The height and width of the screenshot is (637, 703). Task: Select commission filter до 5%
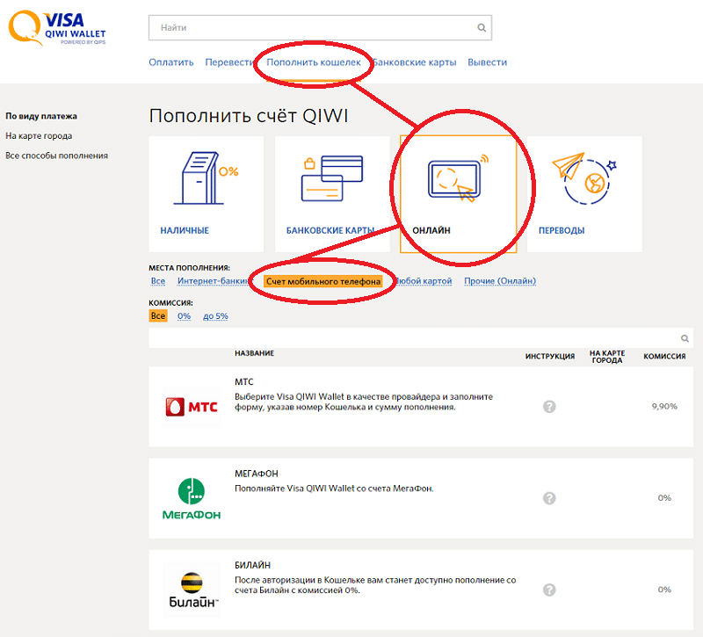pos(215,316)
